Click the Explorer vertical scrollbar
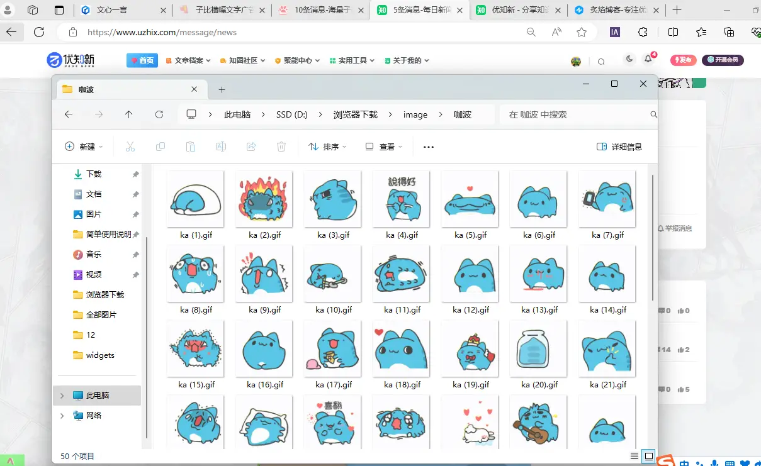Screen dimensions: 761x466 point(653,238)
